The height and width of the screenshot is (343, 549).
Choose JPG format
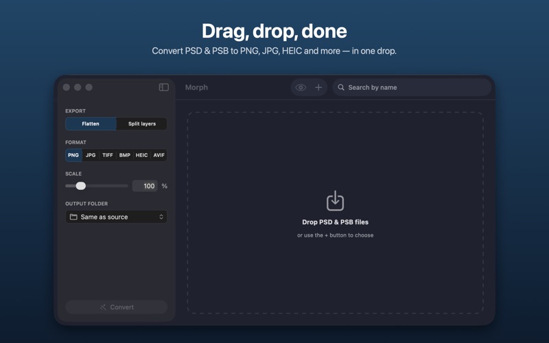tap(91, 155)
